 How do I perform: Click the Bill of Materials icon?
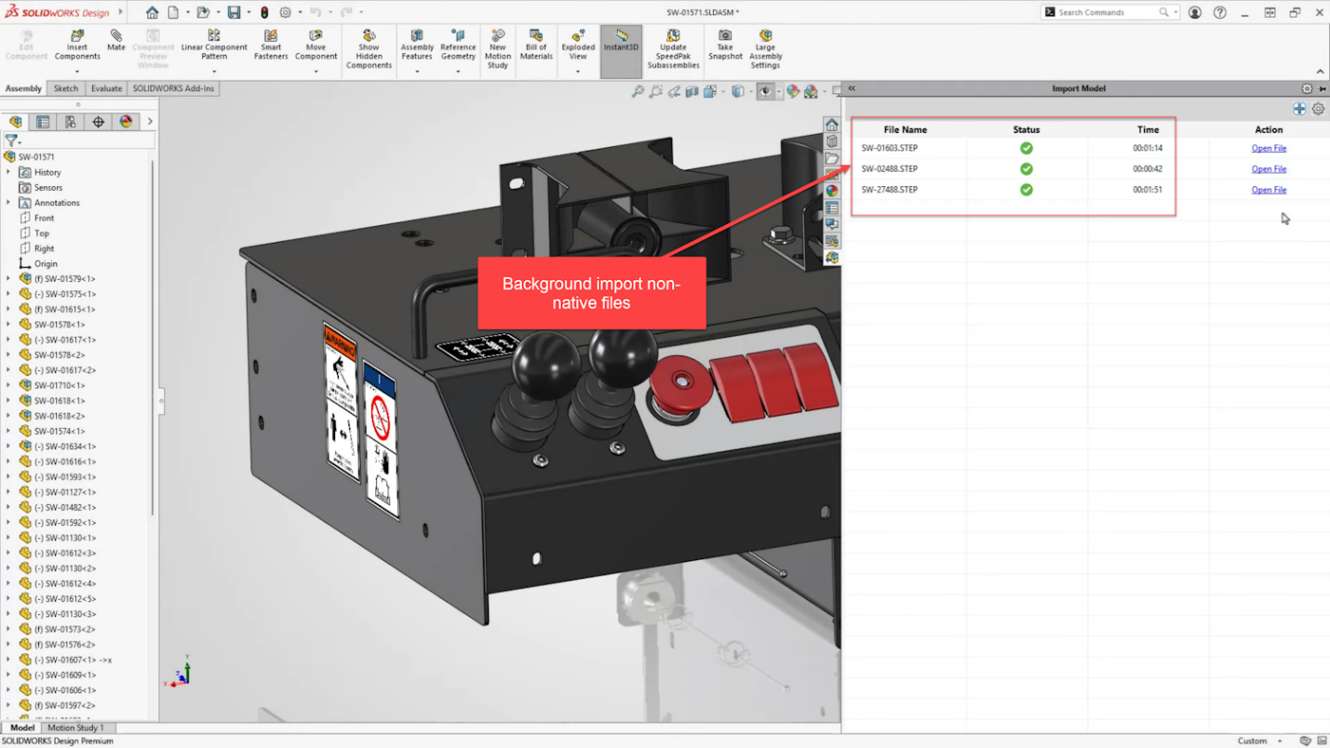click(536, 37)
